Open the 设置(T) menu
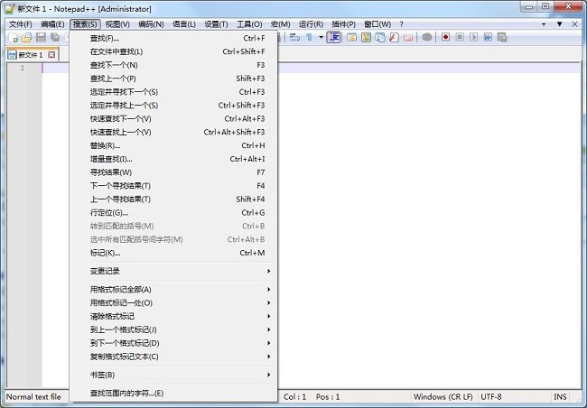587x408 pixels. (x=216, y=24)
